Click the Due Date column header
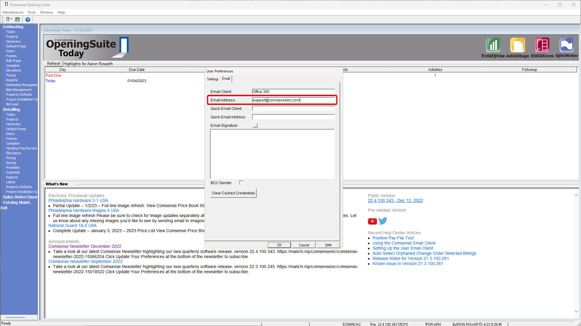581x326 pixels. (137, 69)
